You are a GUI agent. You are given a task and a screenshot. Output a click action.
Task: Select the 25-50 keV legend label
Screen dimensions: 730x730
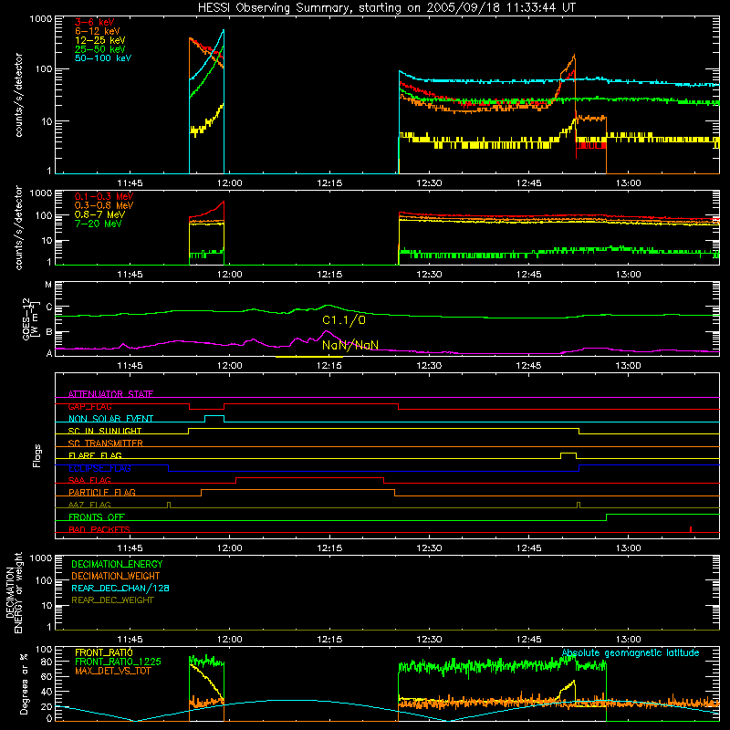tap(99, 49)
